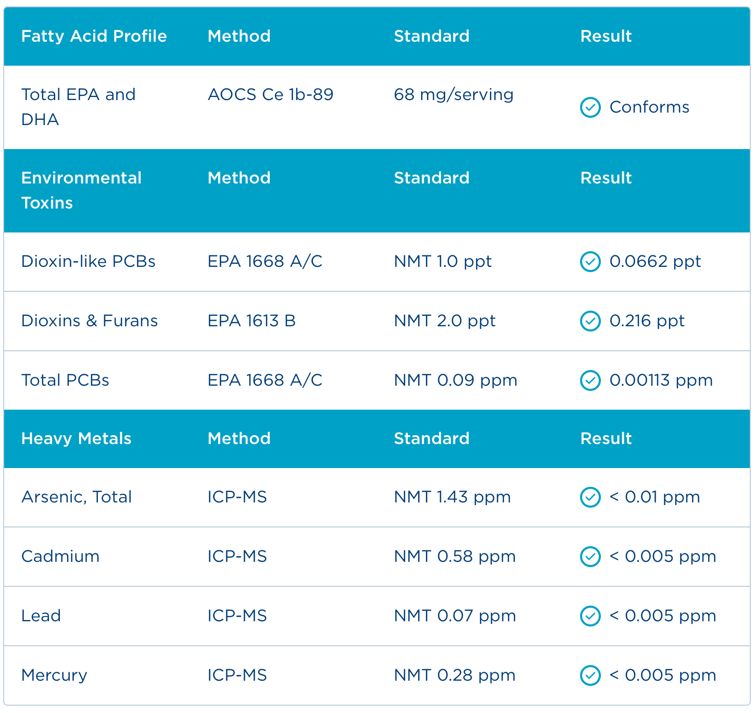755x713 pixels.
Task: Click Method header in Environmental Toxins section
Action: pyautogui.click(x=239, y=178)
